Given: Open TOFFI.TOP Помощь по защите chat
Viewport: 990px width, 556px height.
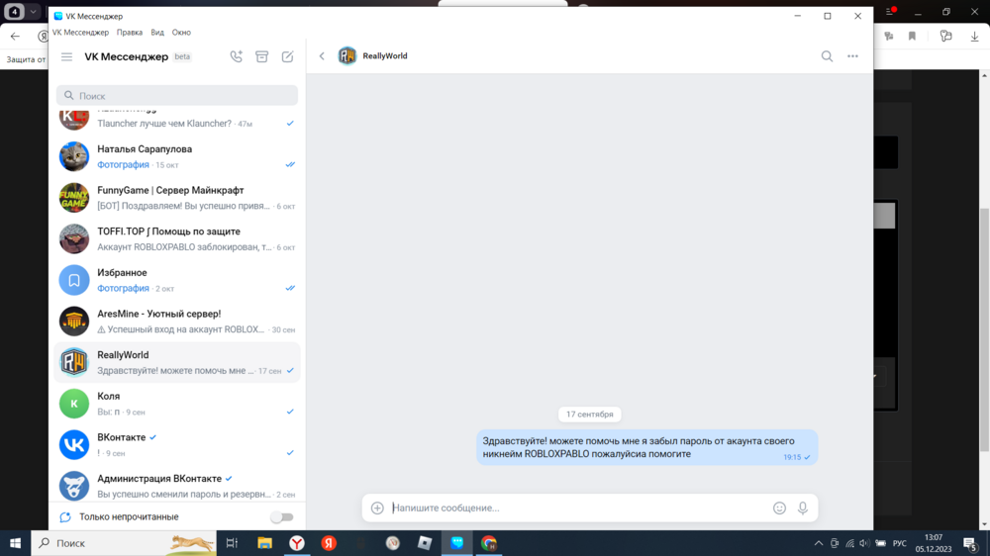Looking at the screenshot, I should coord(177,238).
